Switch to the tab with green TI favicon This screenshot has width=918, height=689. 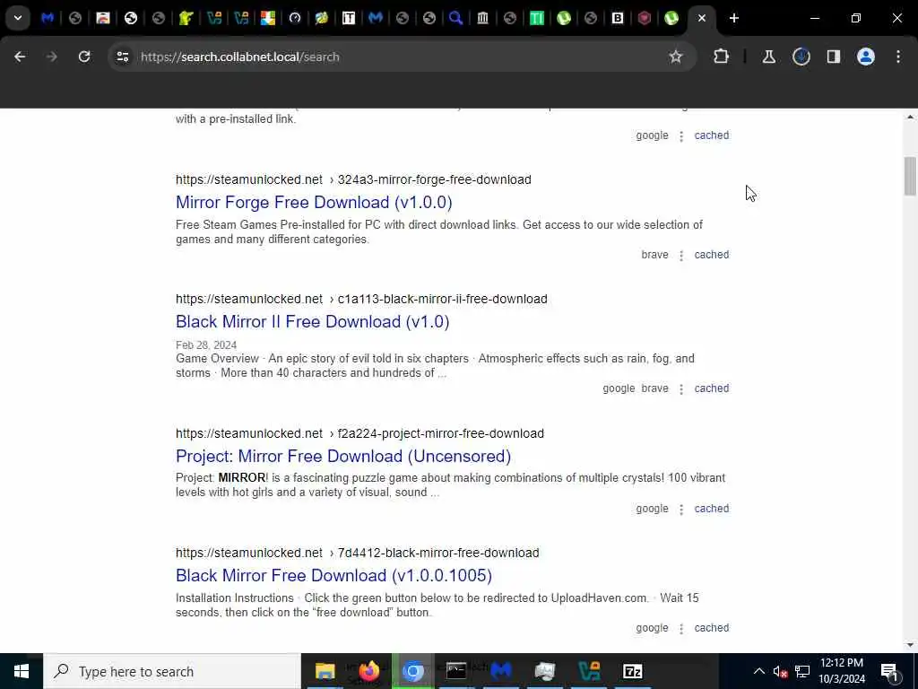pos(536,18)
